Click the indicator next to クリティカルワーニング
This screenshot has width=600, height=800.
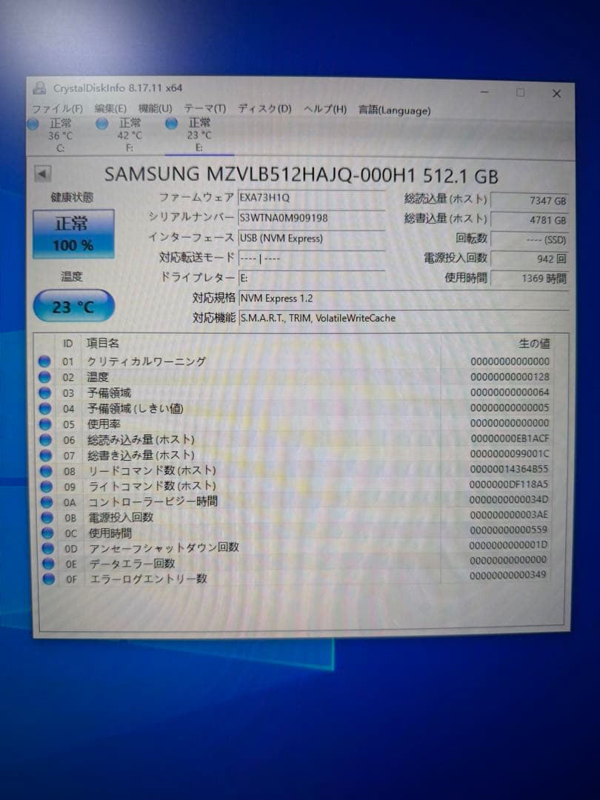click(x=47, y=361)
